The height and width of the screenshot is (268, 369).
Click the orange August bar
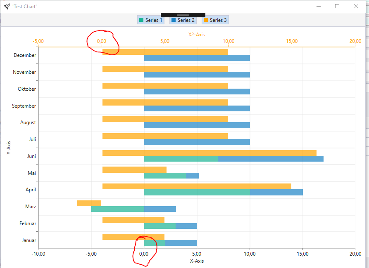pyautogui.click(x=165, y=119)
